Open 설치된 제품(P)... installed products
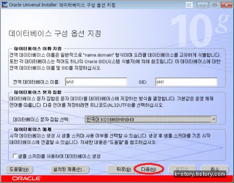The image size is (234, 183). coord(70,169)
